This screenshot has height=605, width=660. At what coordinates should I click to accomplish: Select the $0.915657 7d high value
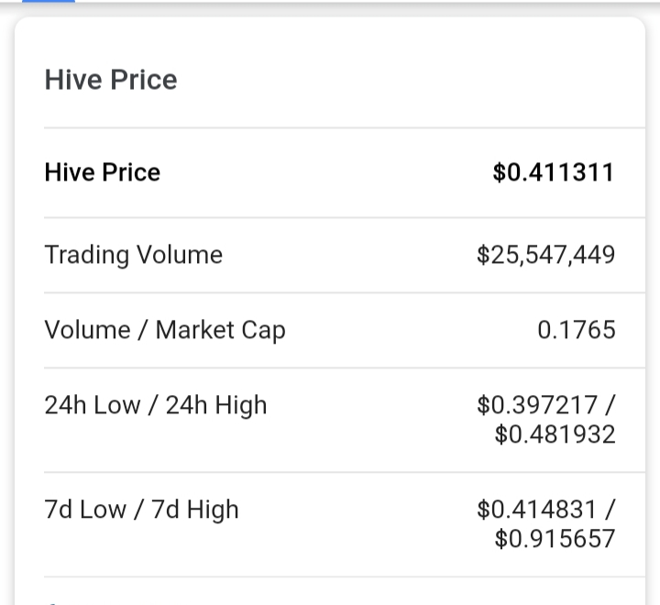[555, 538]
